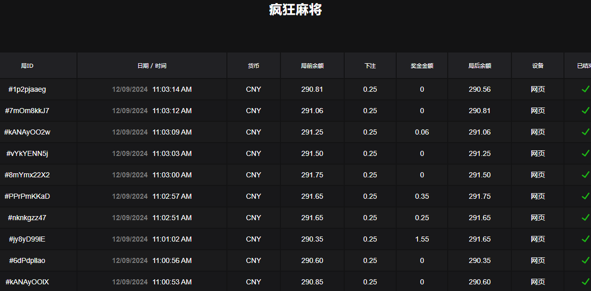Click the 奖金金额 column header
Viewport: 591px width, 291px height.
[422, 66]
